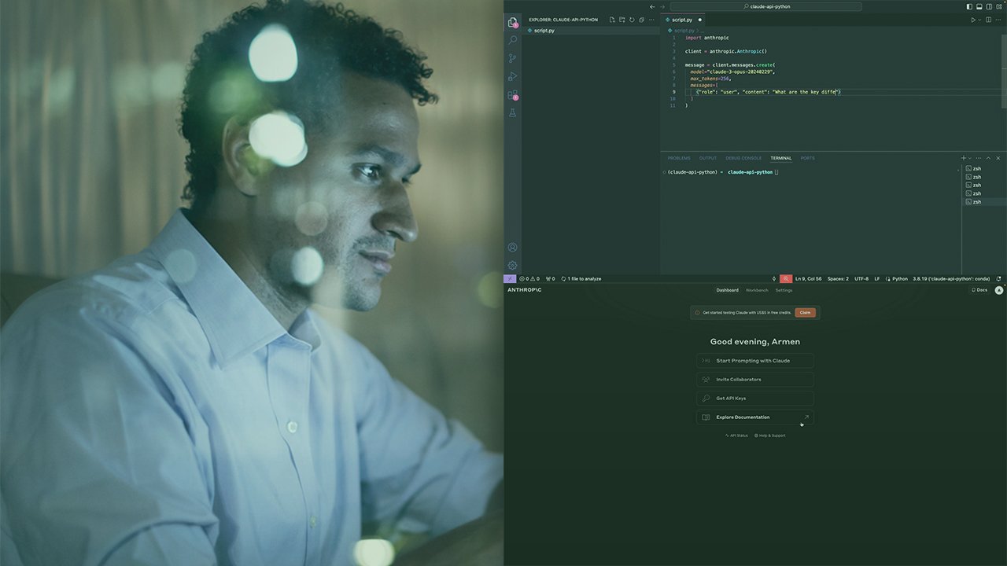Select the Source Control icon
Viewport: 1007px width, 566px height.
coord(512,58)
